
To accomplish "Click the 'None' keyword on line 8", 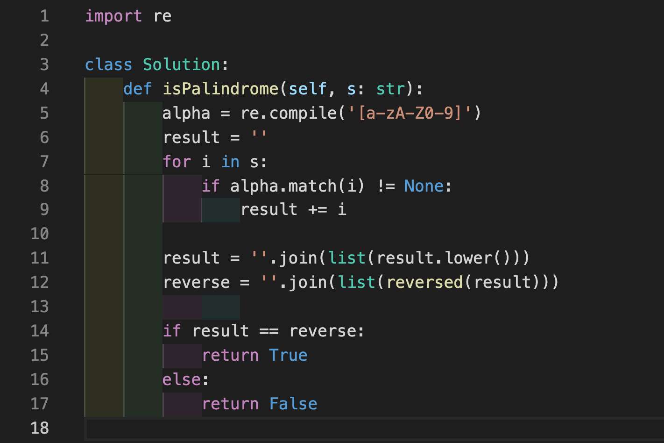I will click(424, 186).
